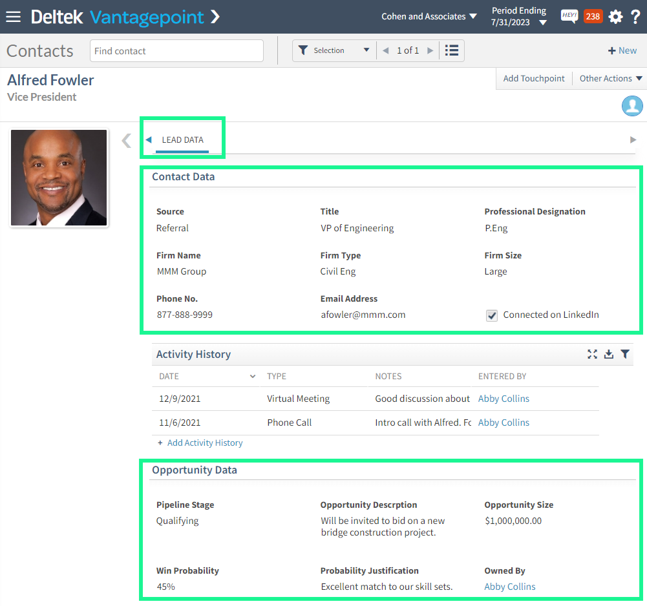Open the Cohen and Associates company dropdown
The height and width of the screenshot is (606, 647).
click(429, 17)
